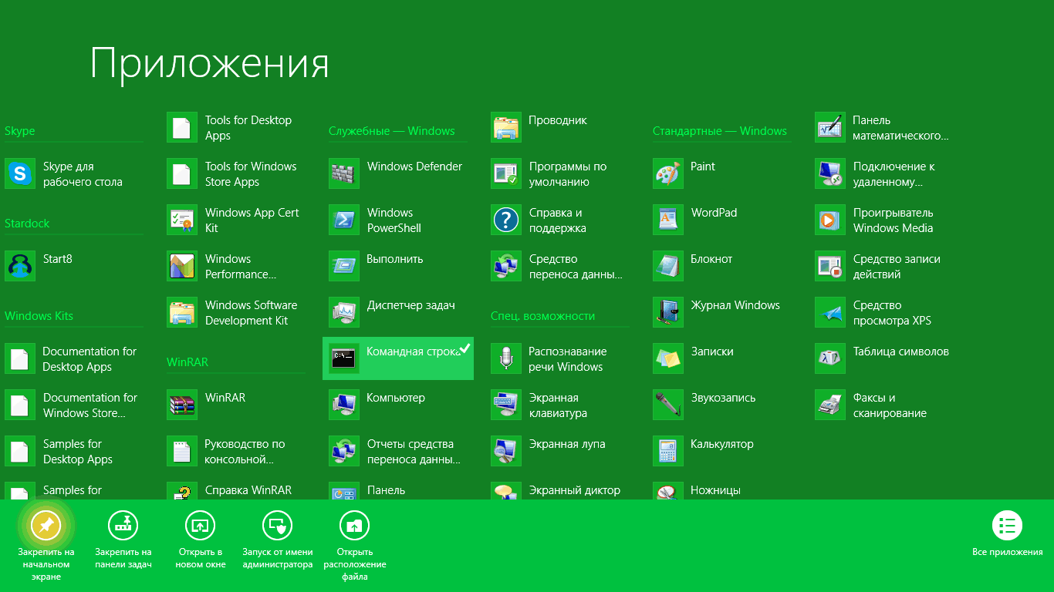
Task: Open Журнал Windows icon
Action: point(668,313)
